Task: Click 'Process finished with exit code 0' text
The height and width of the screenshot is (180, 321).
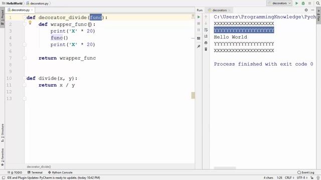Action: [x=263, y=64]
